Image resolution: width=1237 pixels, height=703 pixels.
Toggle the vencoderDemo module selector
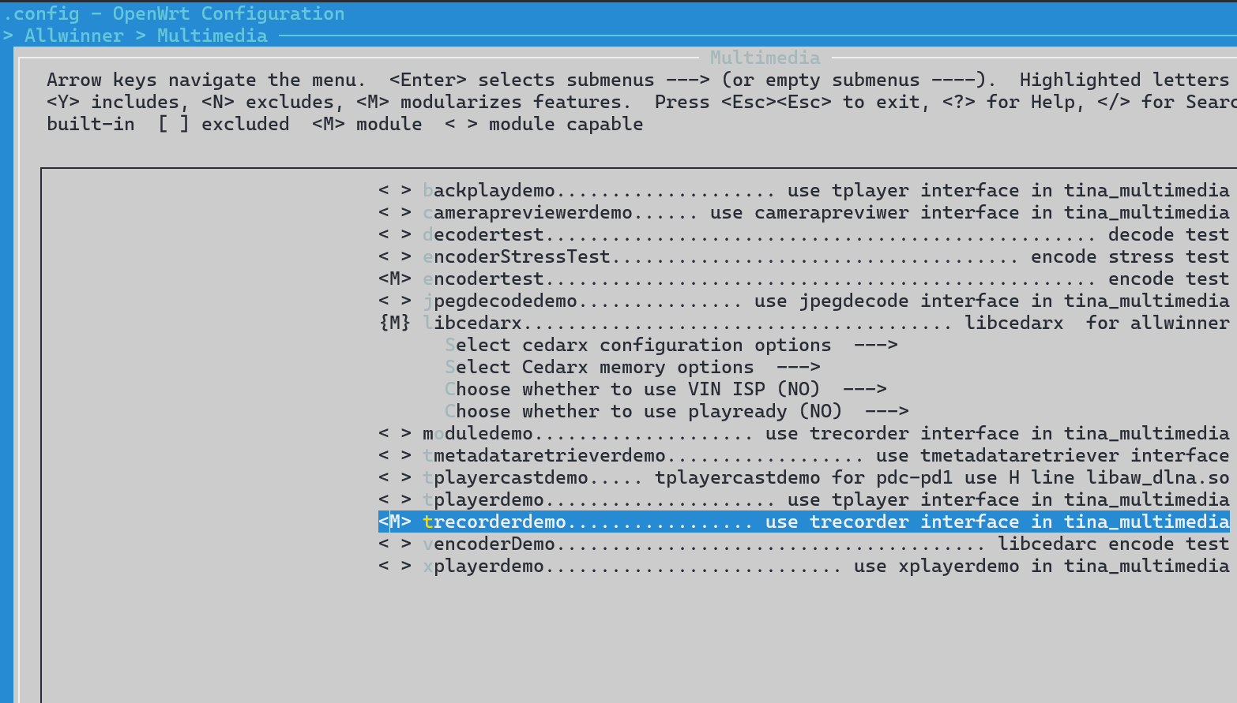[x=395, y=544]
